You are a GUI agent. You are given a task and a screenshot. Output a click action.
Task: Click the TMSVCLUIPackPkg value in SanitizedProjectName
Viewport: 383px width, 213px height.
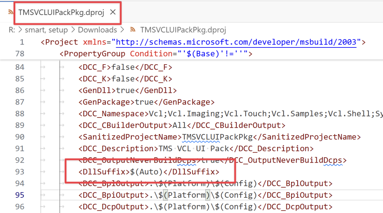pos(217,137)
